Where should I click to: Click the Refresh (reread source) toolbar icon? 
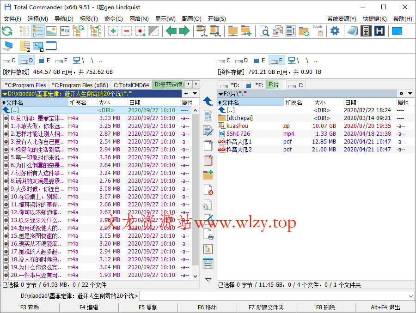click(7, 31)
